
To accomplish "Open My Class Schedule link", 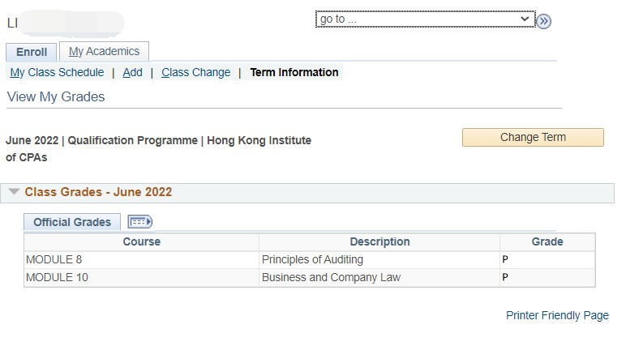I will click(57, 72).
